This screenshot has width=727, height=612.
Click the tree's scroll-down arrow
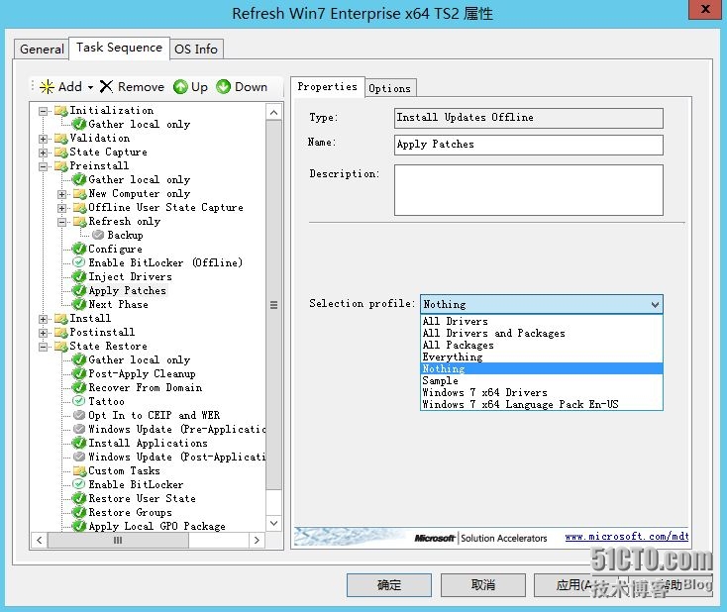(x=274, y=523)
